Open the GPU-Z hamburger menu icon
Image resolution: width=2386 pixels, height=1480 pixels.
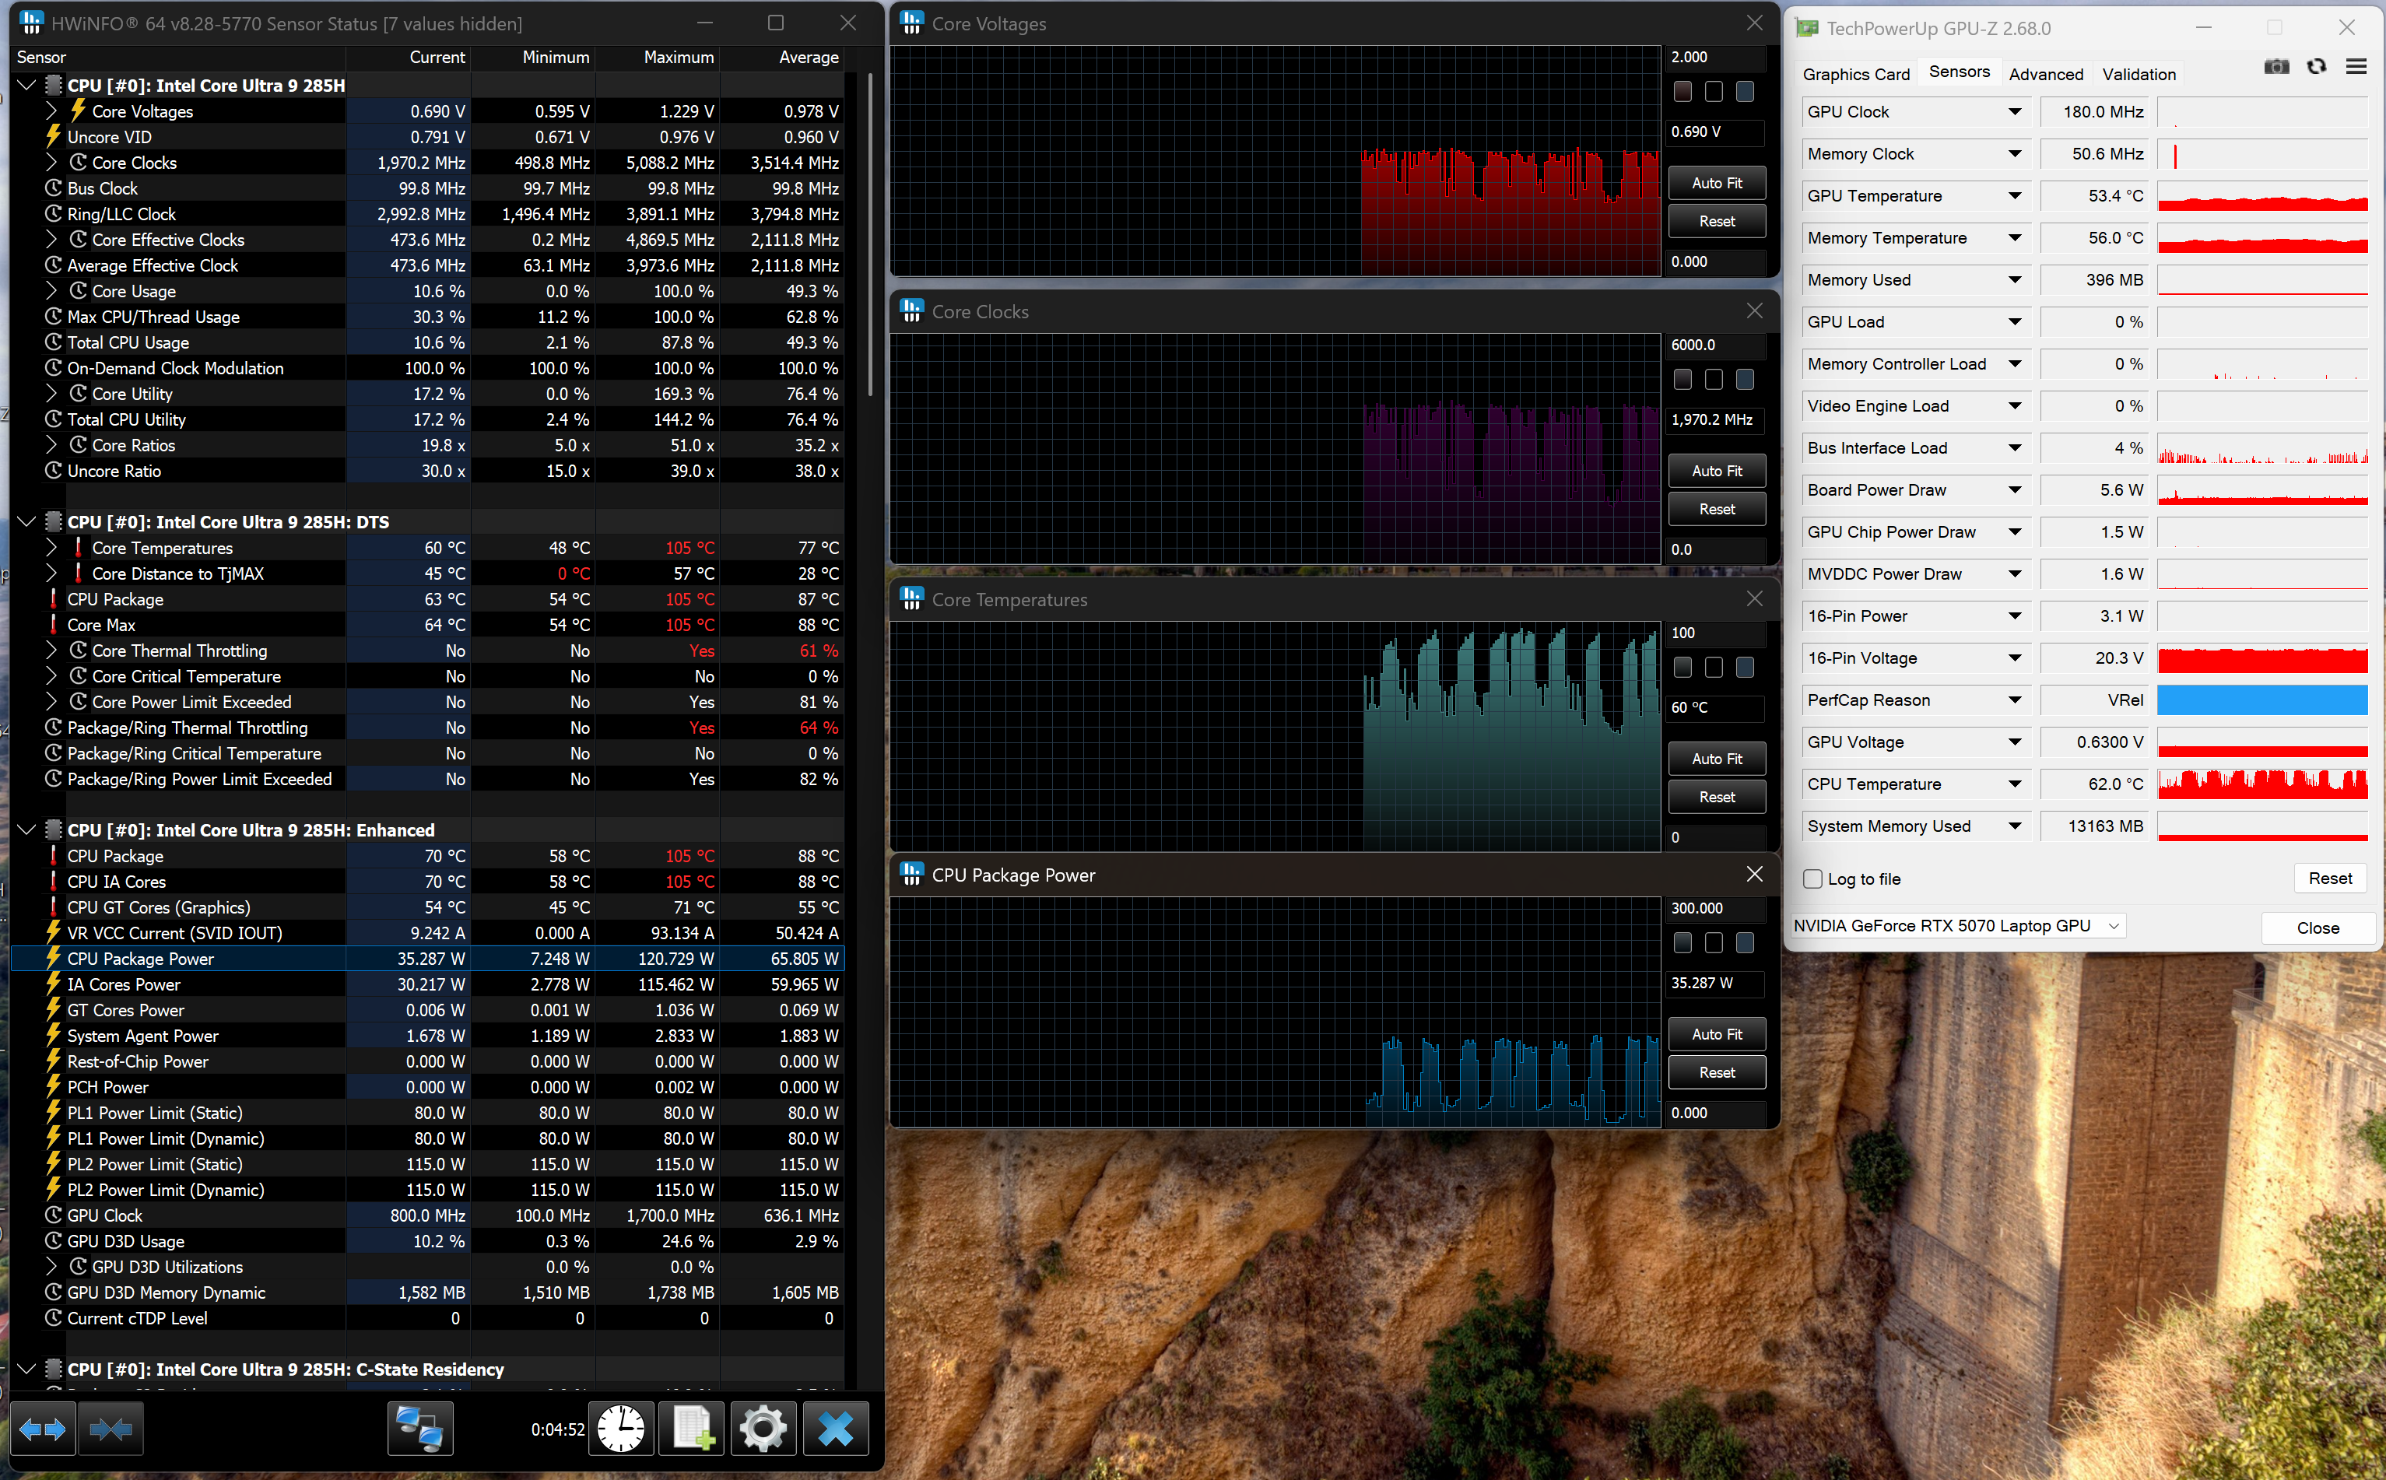[2356, 68]
